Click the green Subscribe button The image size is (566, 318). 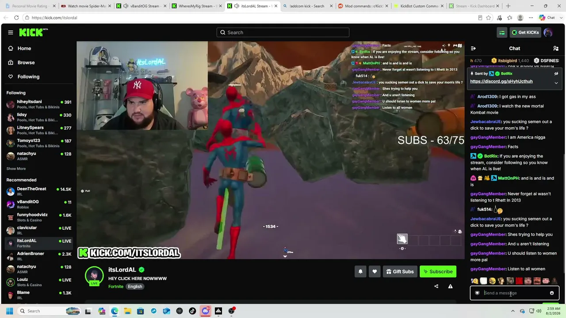[438, 272]
